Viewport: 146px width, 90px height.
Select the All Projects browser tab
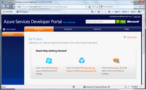click(x=38, y=12)
